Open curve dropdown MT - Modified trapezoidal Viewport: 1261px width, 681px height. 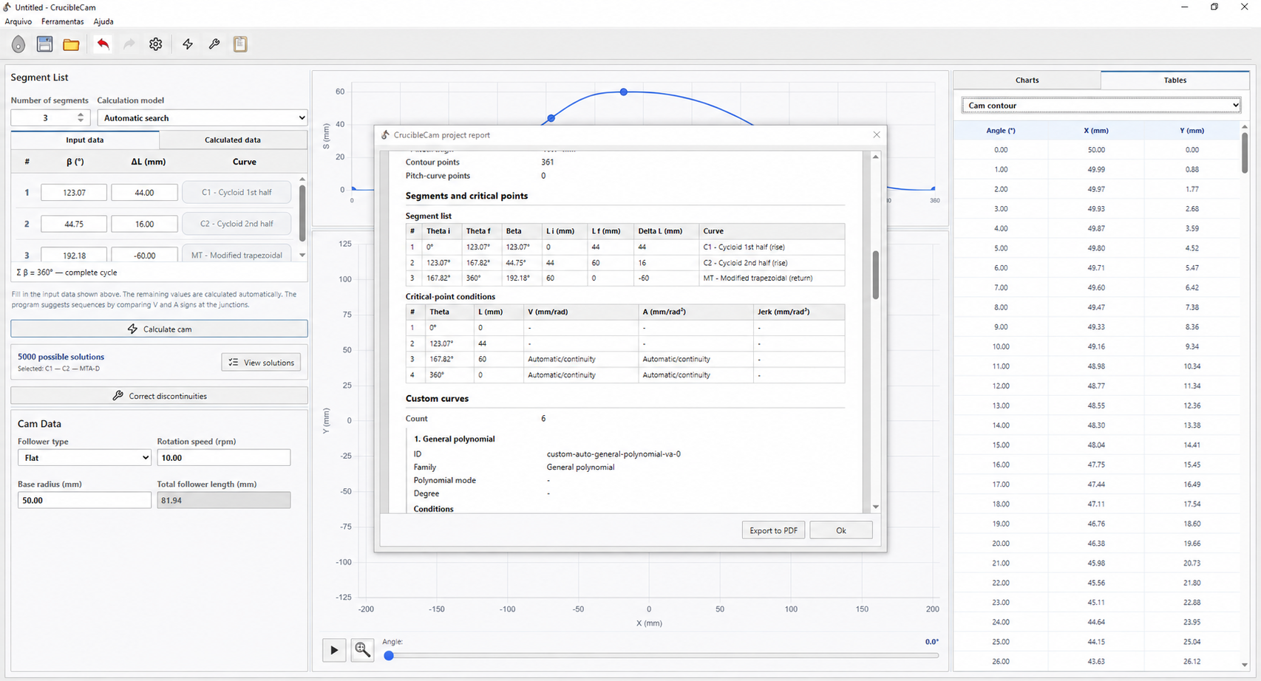click(237, 254)
